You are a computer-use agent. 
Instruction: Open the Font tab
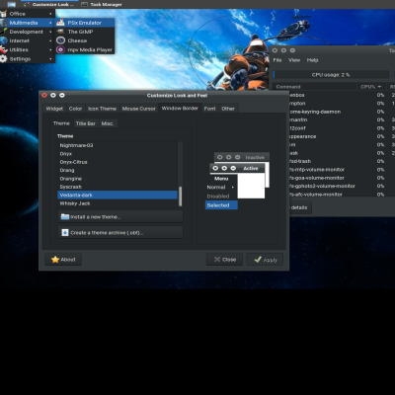209,109
